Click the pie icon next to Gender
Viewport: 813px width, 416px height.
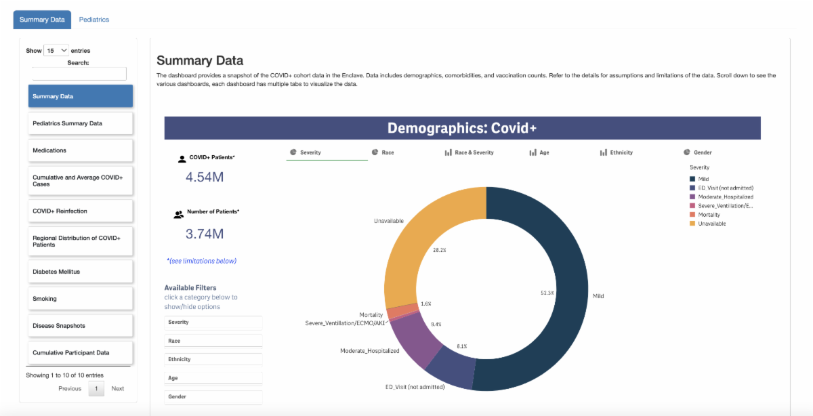pos(687,152)
